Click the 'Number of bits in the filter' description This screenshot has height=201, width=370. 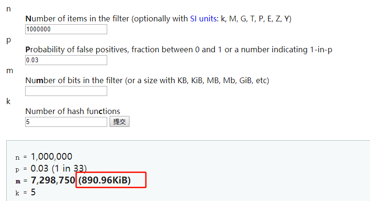[74, 80]
